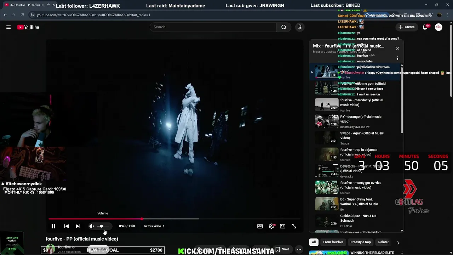Type in the YouTube Search field
This screenshot has width=453, height=255.
[x=213, y=27]
